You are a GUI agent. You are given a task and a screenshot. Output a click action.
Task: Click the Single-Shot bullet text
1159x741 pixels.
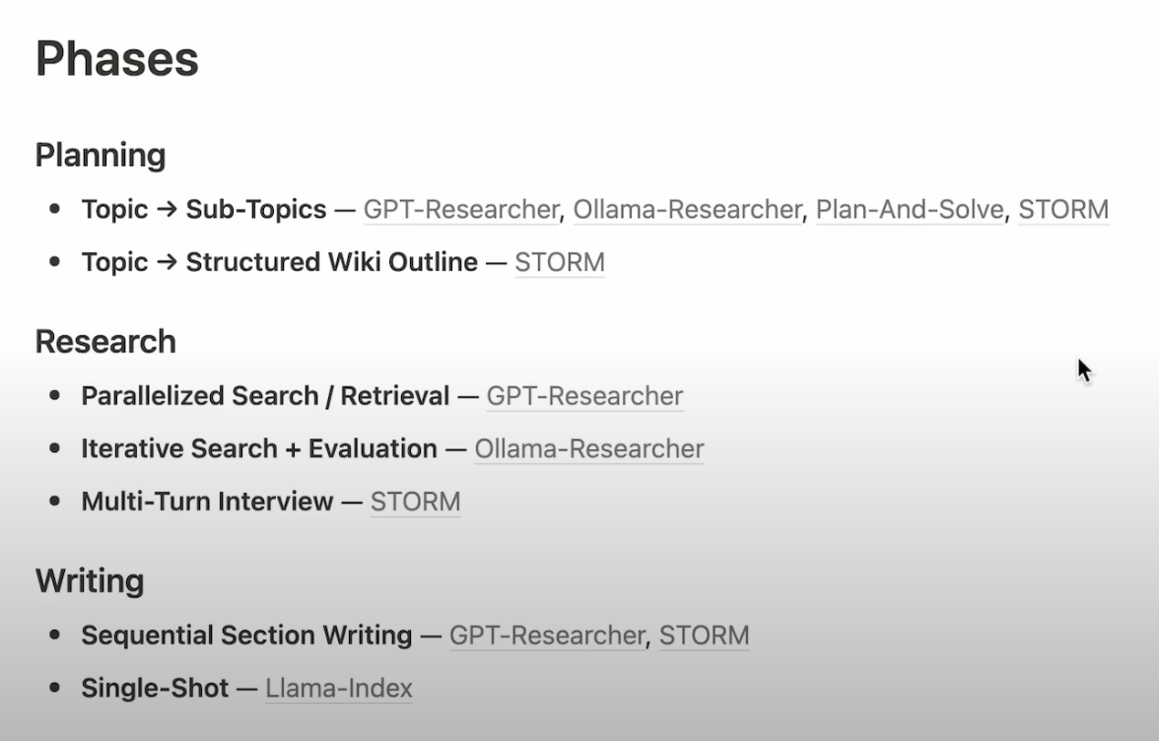tap(155, 688)
